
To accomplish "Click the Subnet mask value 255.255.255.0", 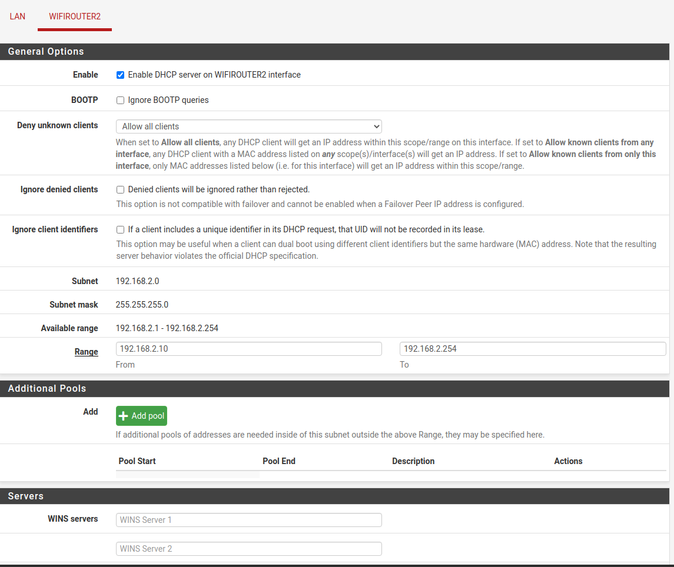I will click(142, 305).
